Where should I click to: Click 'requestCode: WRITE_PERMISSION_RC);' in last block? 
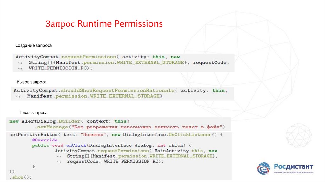[x=115, y=161]
